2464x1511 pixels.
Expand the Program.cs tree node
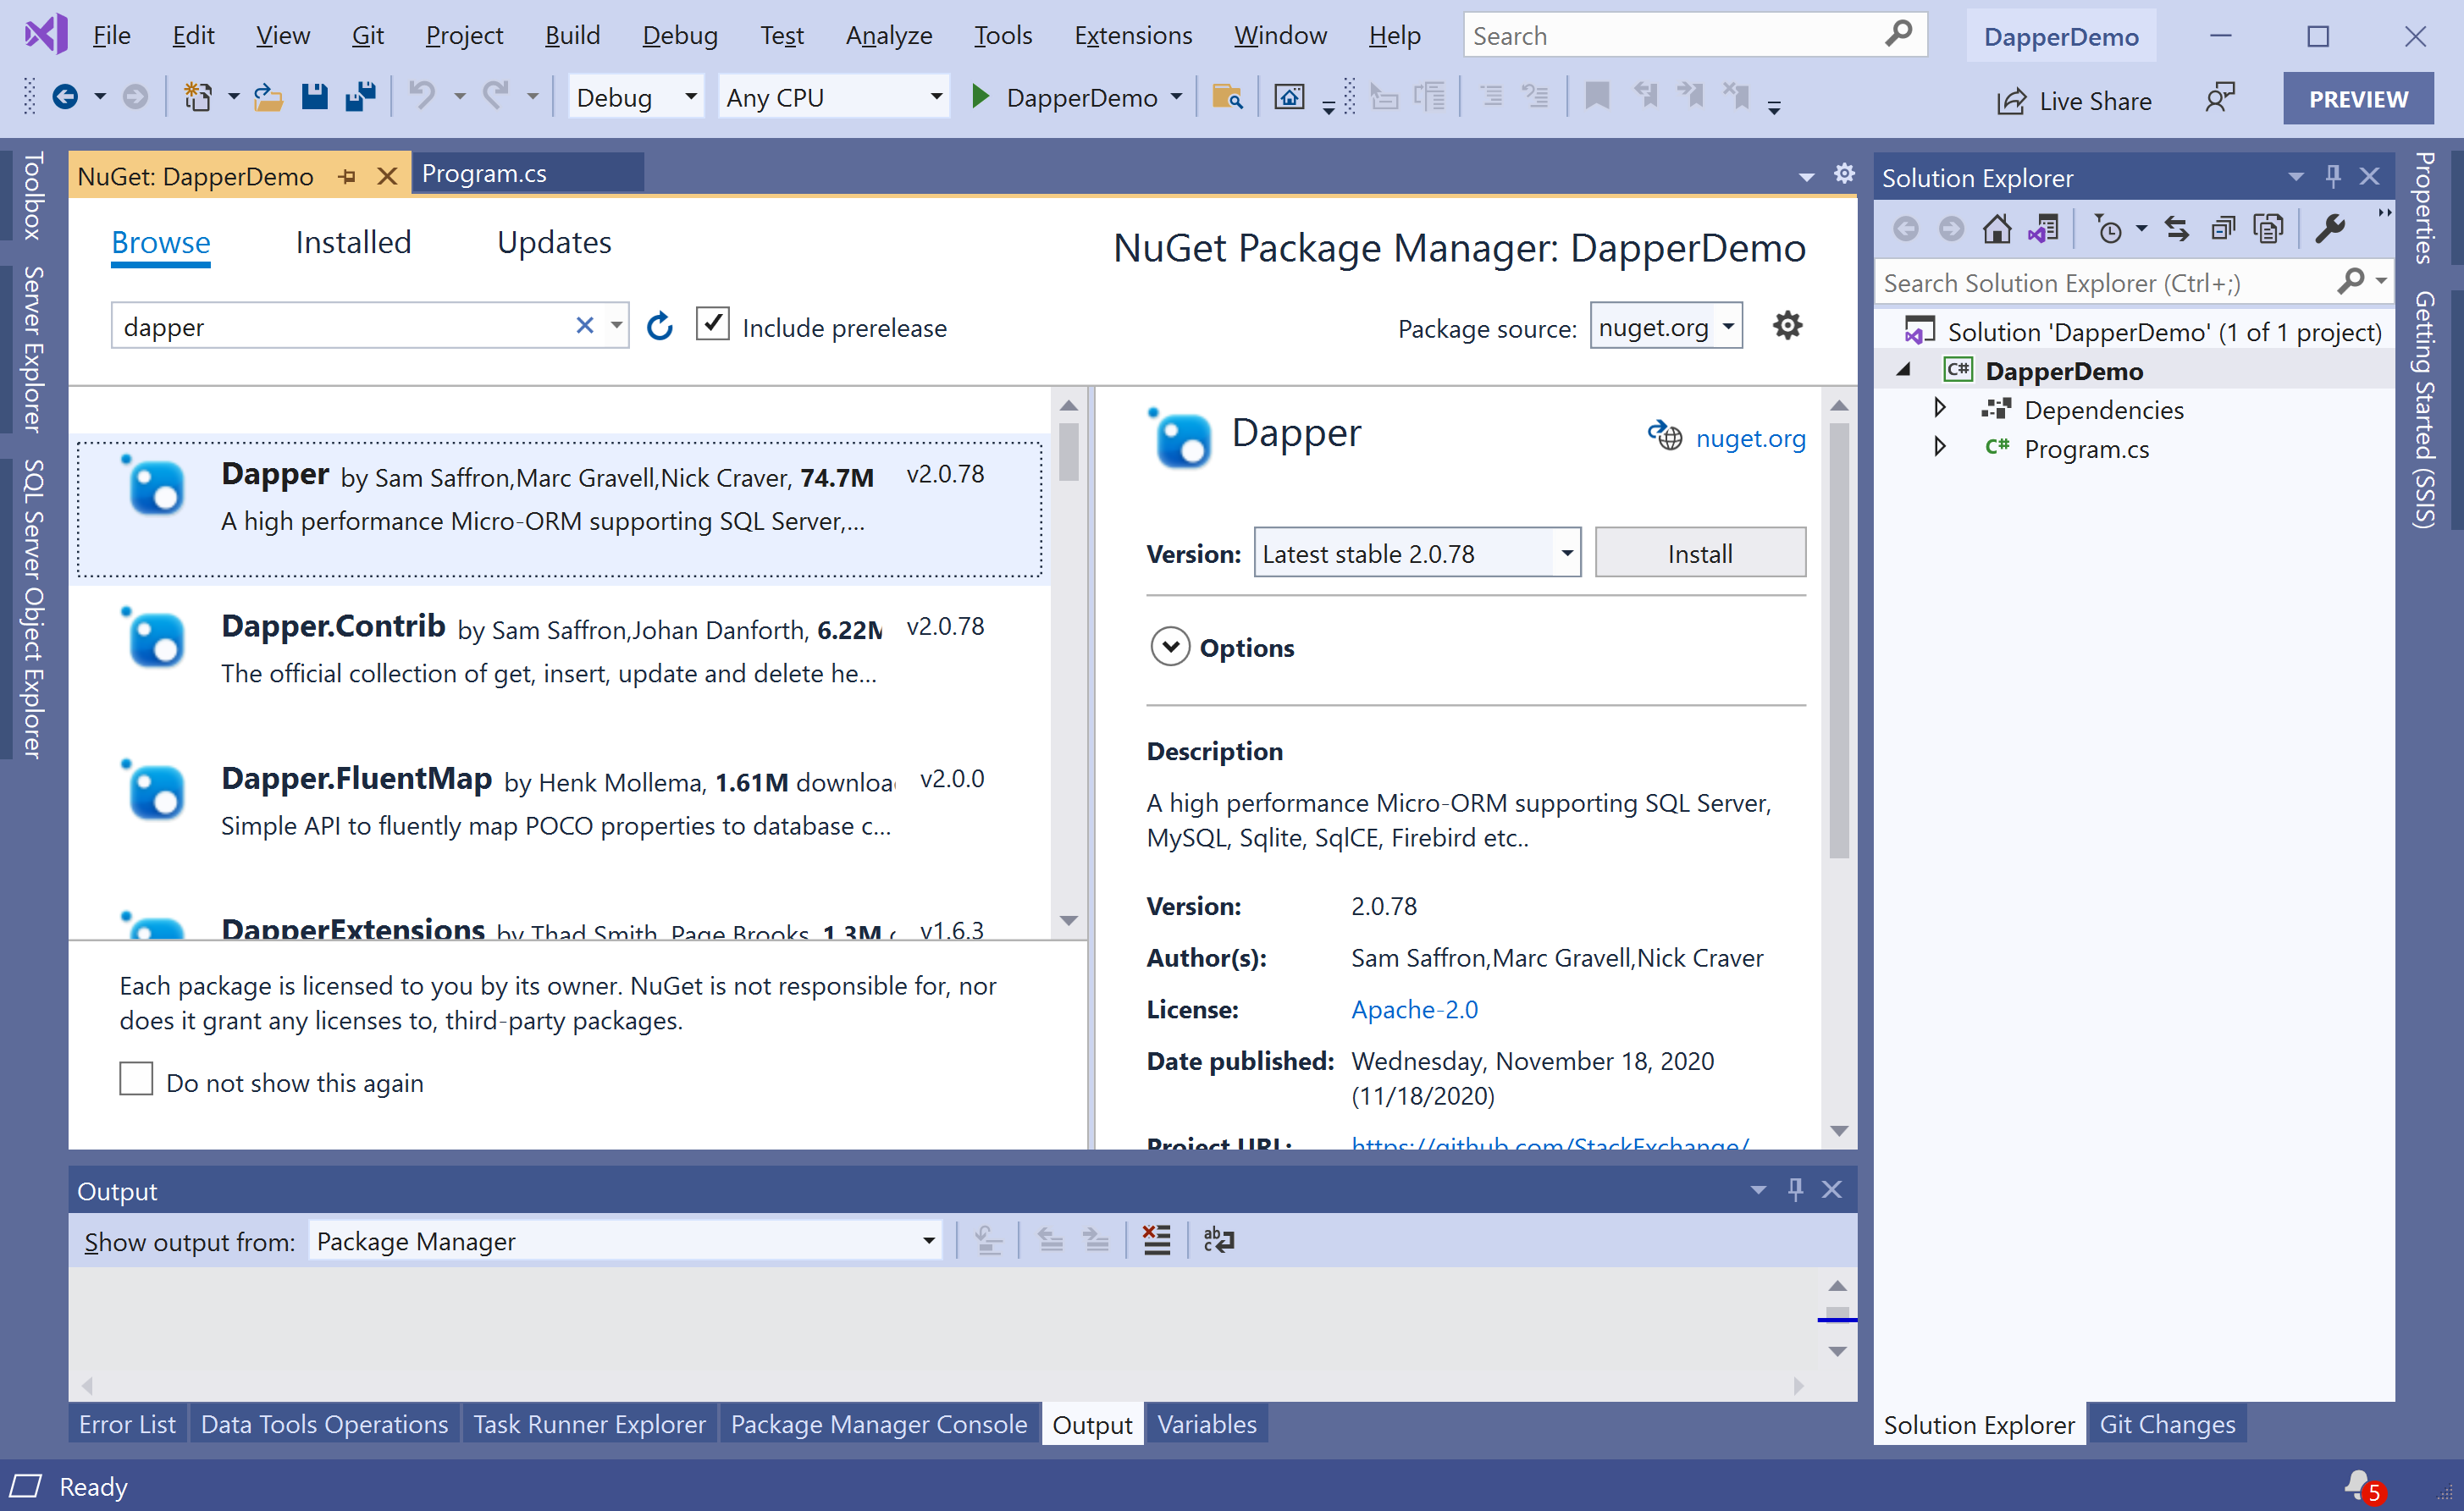[x=1939, y=447]
